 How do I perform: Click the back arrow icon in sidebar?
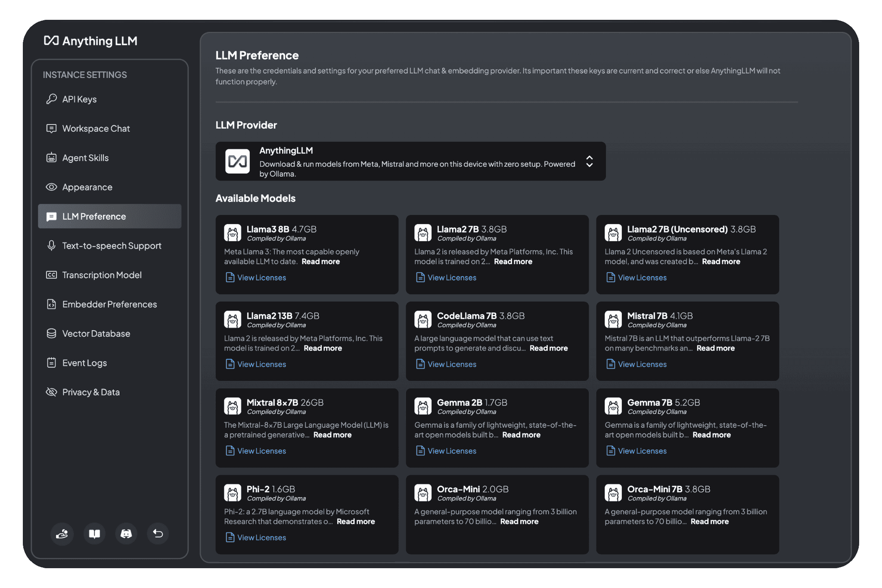click(158, 534)
